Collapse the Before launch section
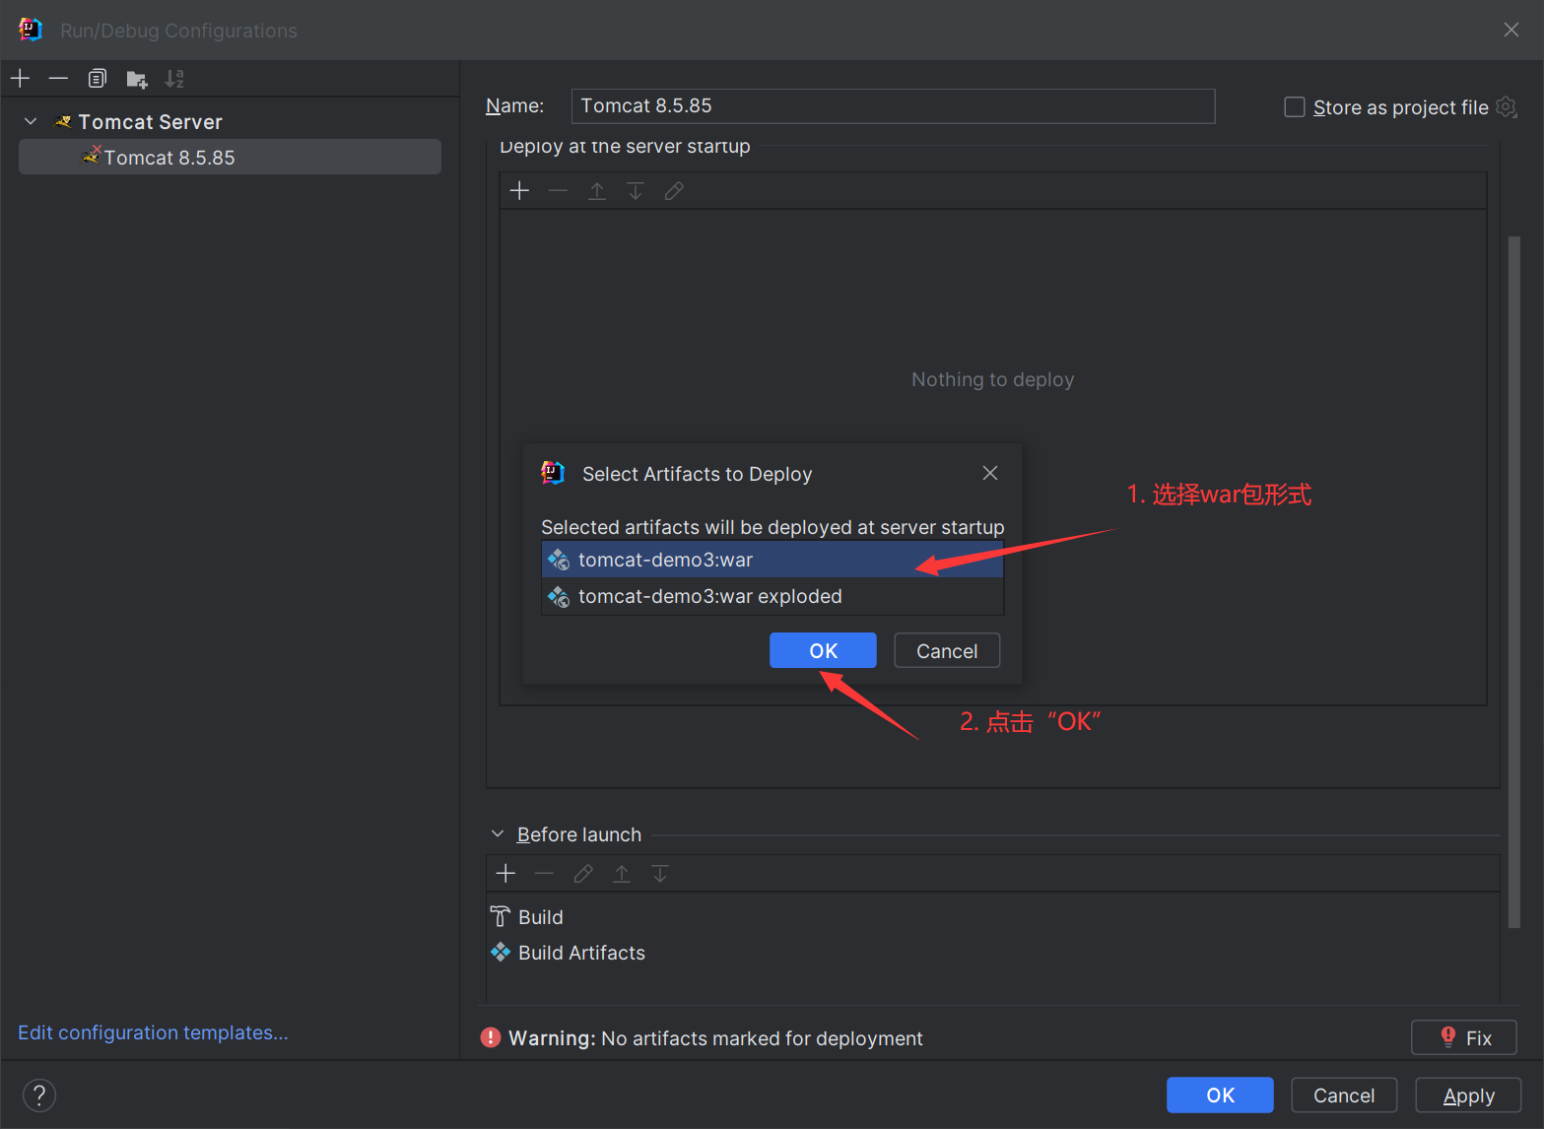1544x1129 pixels. tap(498, 834)
